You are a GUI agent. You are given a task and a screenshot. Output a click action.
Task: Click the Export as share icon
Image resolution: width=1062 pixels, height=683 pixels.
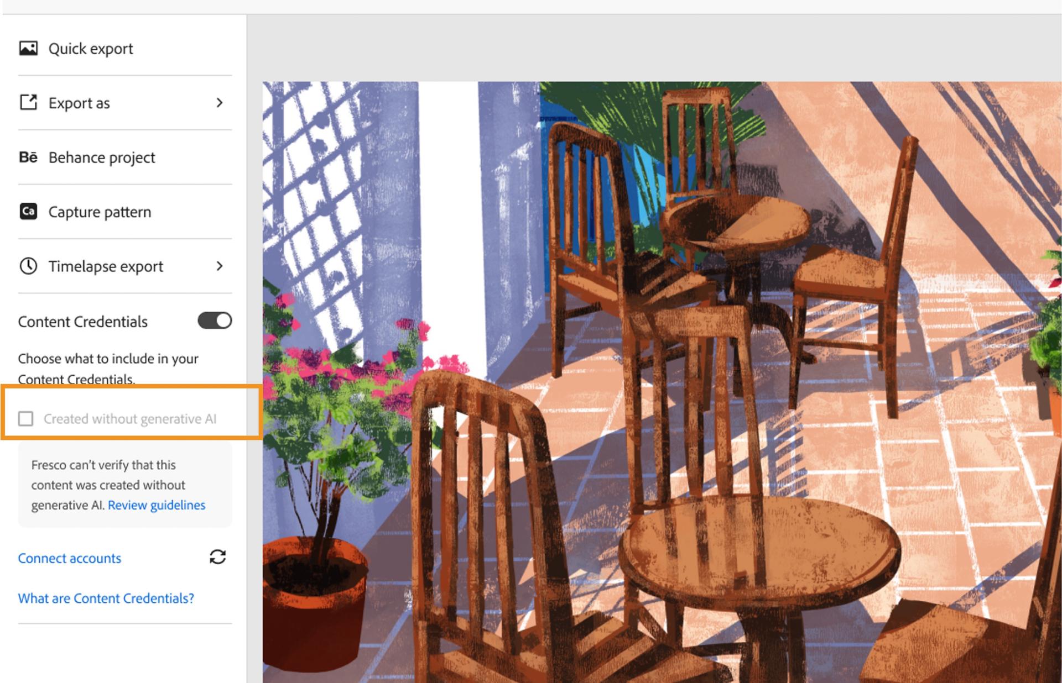coord(28,103)
